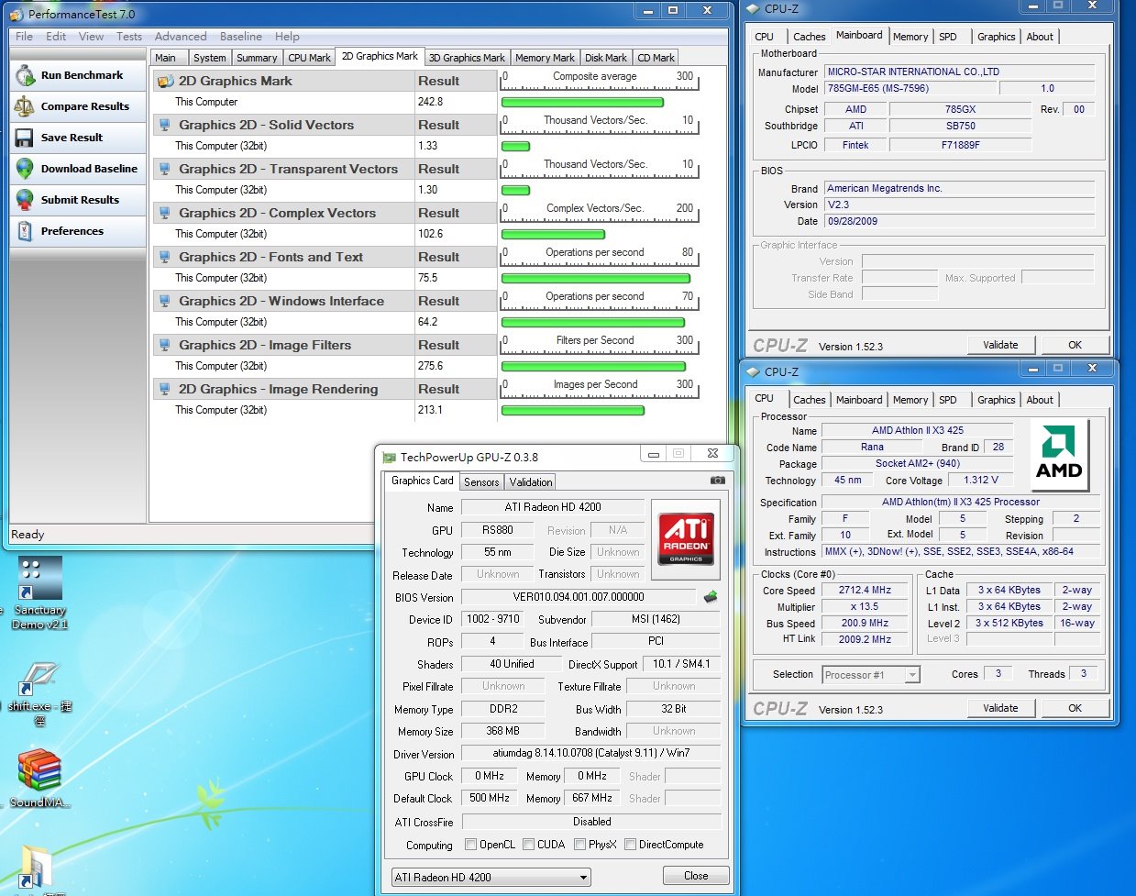The image size is (1136, 896).
Task: Click the Image Filters test monitor icon
Action: 165,345
